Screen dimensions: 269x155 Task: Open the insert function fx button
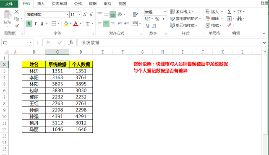(71, 42)
